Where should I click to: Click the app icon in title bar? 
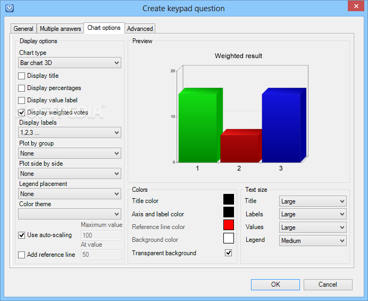pyautogui.click(x=10, y=8)
